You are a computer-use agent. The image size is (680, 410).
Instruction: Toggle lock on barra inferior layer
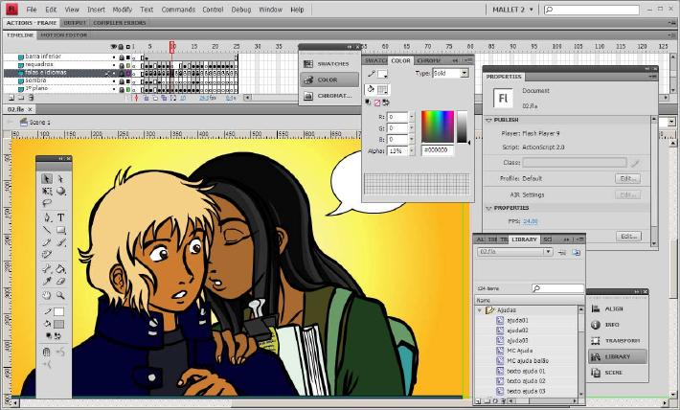(122, 57)
